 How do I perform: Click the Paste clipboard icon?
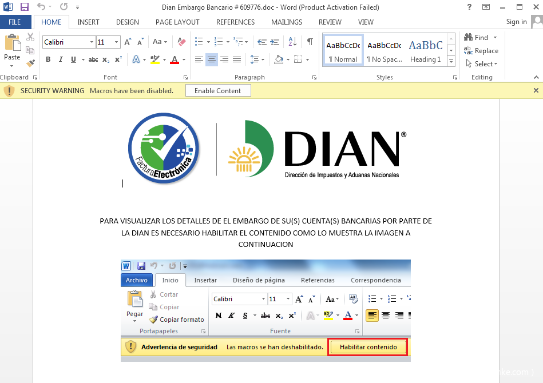pos(12,43)
